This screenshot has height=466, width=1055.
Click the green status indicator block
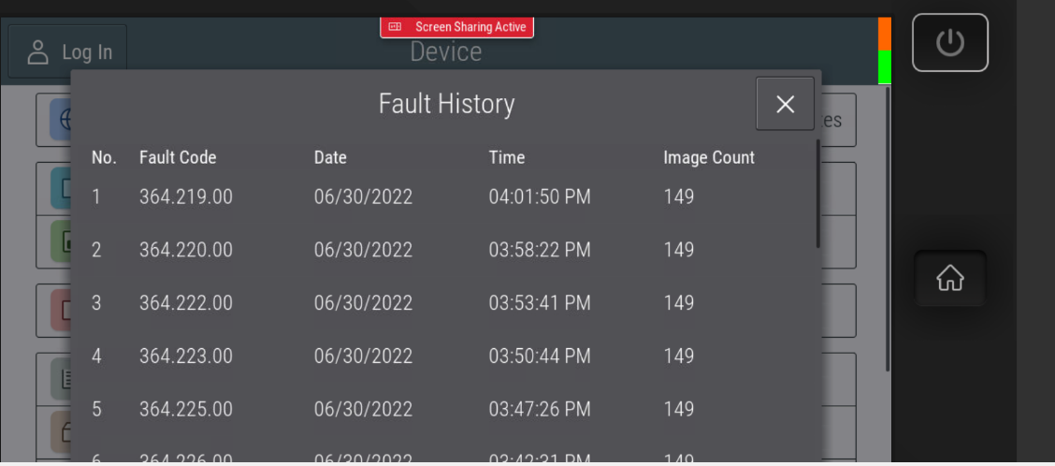pos(884,67)
